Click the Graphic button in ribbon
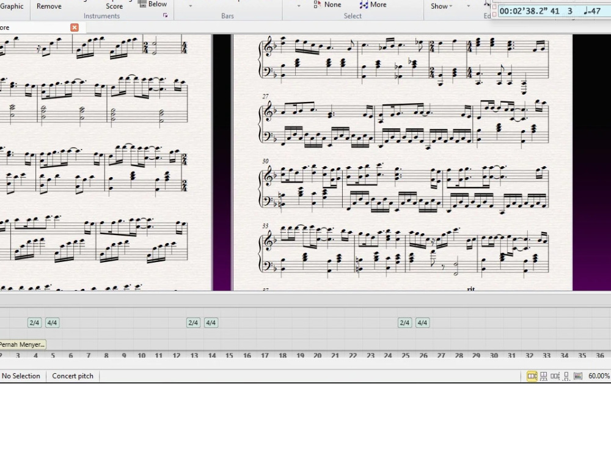Viewport: 611px width, 458px height. (12, 6)
